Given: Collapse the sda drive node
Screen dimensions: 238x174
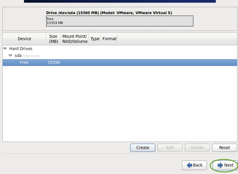Looking at the screenshot, I should pos(10,55).
